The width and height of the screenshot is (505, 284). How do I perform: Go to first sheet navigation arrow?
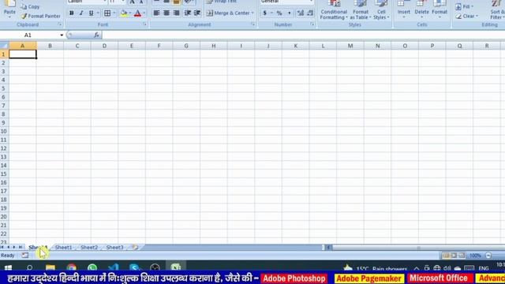pyautogui.click(x=2, y=247)
